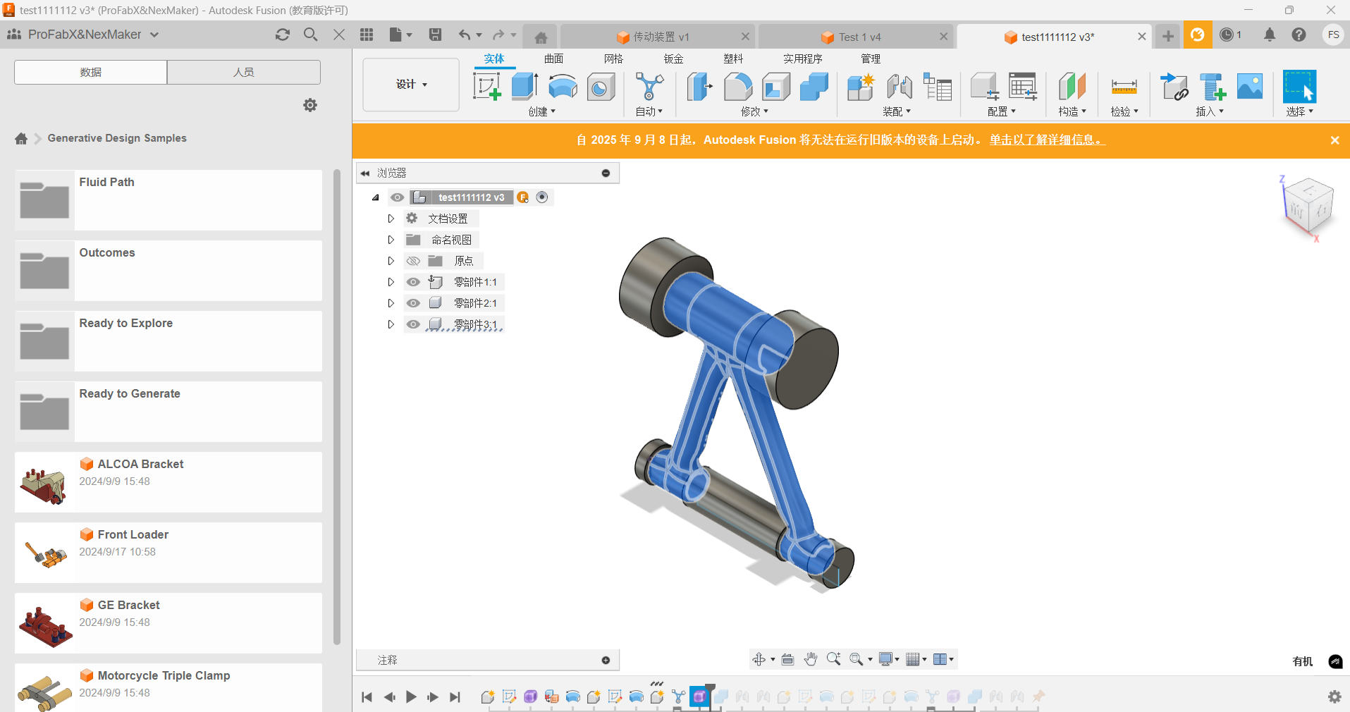Switch to the 人员 panel button
Screen dimensions: 1350x712
pyautogui.click(x=243, y=72)
